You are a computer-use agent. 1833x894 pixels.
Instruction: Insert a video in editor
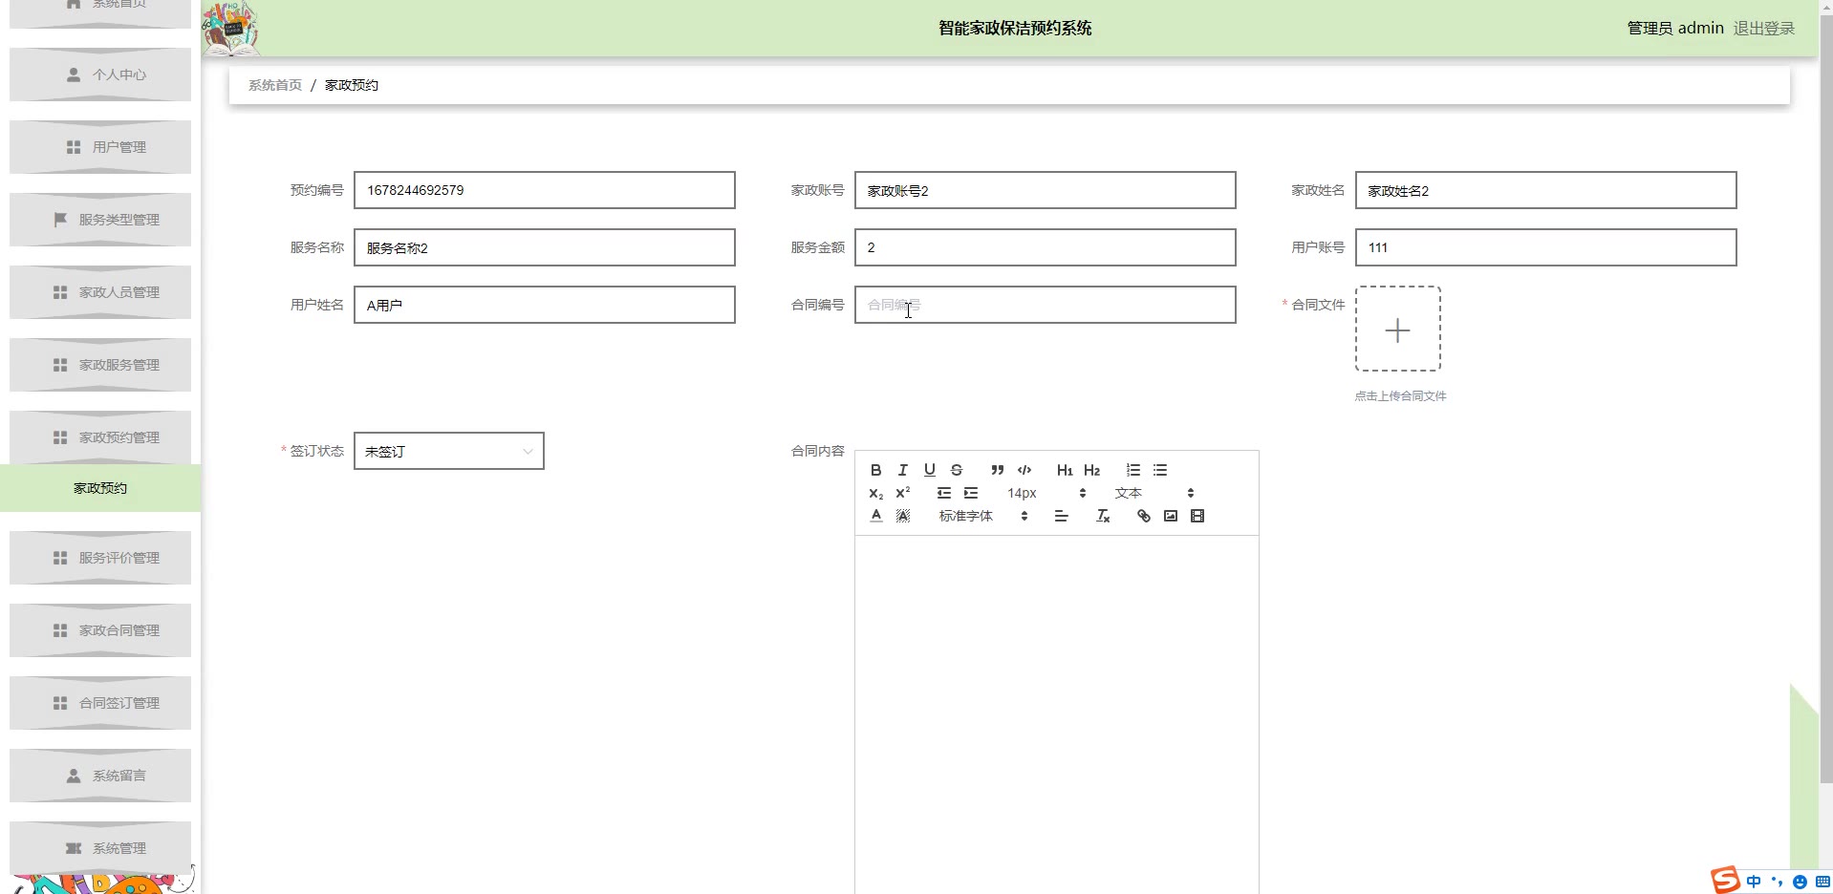point(1197,516)
